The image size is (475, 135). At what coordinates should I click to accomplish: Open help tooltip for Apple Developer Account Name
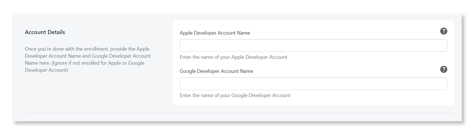(444, 31)
